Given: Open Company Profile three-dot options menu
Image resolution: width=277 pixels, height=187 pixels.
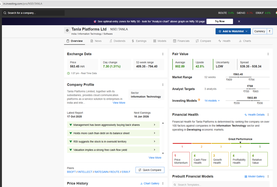Looking at the screenshot, I should 163,85.
